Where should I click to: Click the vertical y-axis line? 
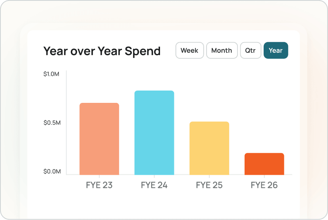point(66,119)
